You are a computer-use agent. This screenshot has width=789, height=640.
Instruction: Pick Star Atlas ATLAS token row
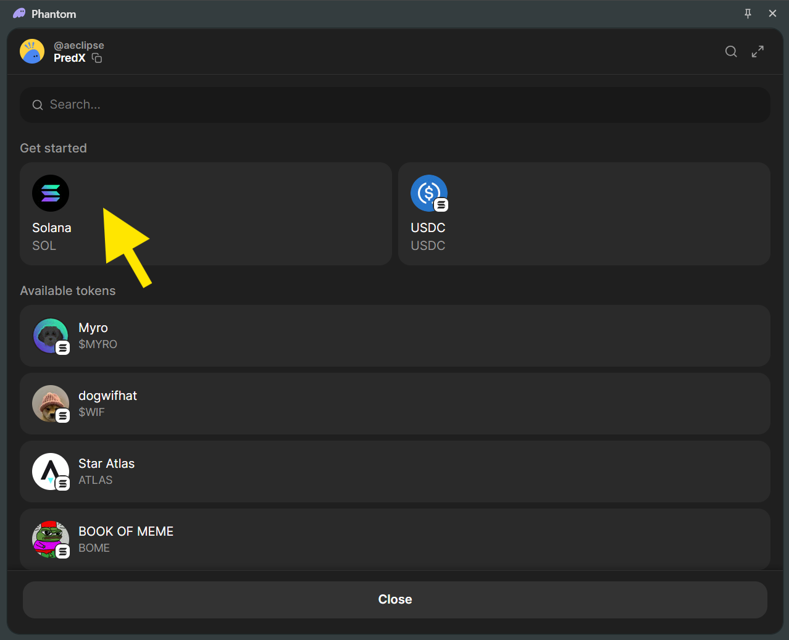395,472
